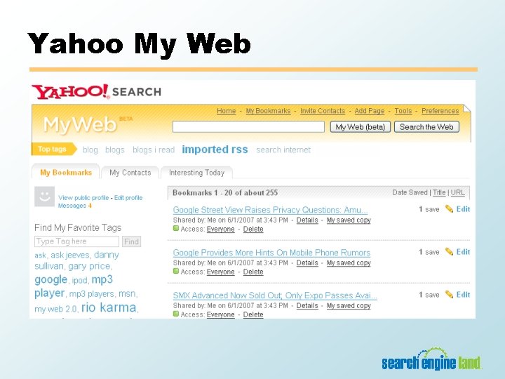Open the Tools link

403,111
